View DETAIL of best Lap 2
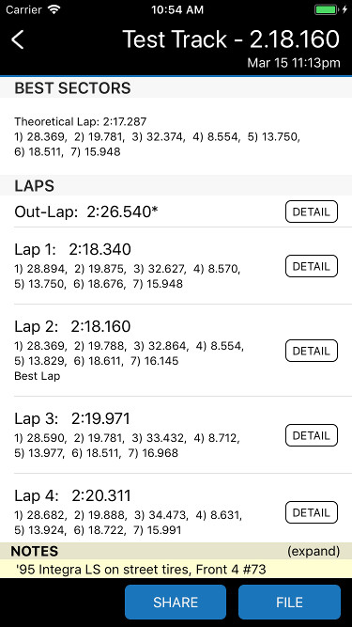Image resolution: width=352 pixels, height=627 pixels. click(312, 351)
